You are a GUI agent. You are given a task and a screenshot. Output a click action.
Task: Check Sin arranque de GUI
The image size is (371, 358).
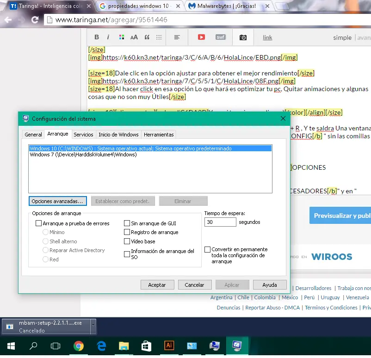[x=127, y=223]
